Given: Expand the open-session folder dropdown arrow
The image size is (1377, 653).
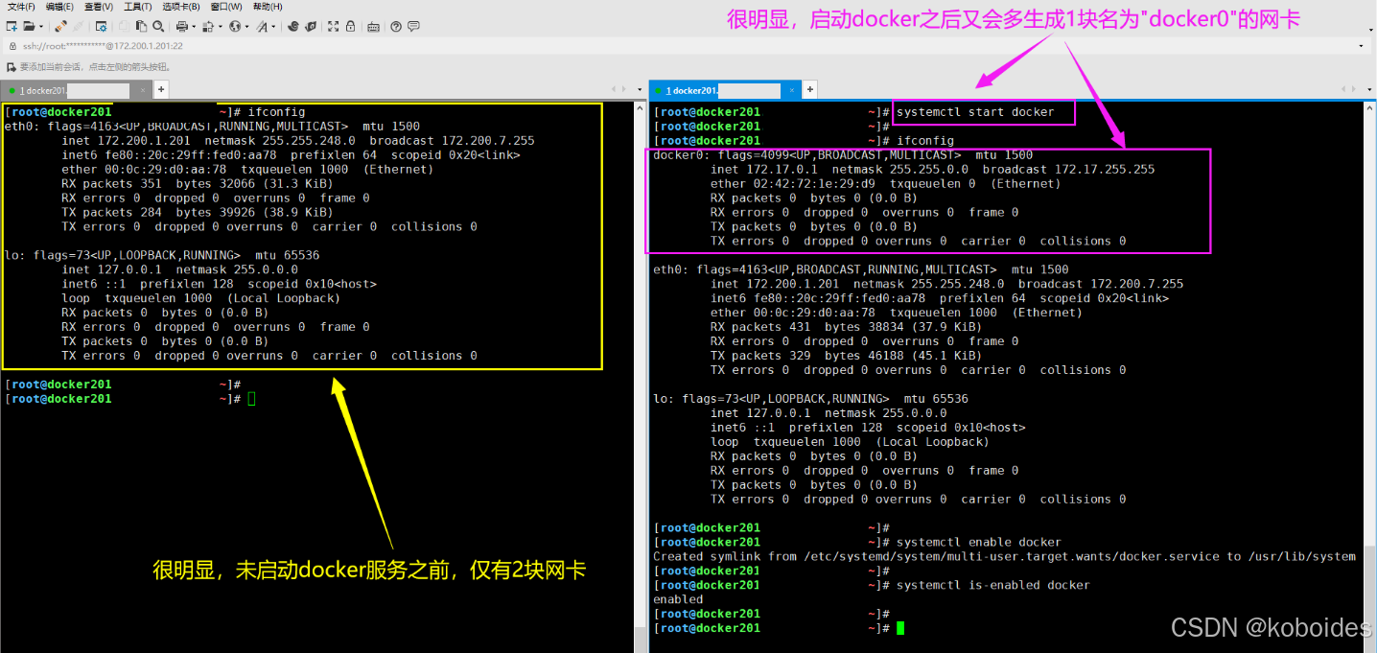Looking at the screenshot, I should tap(39, 27).
